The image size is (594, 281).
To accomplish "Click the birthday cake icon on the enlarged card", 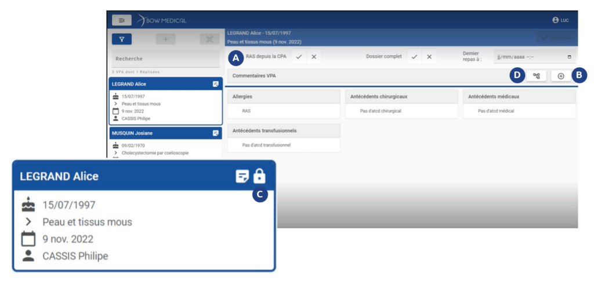I will [28, 205].
